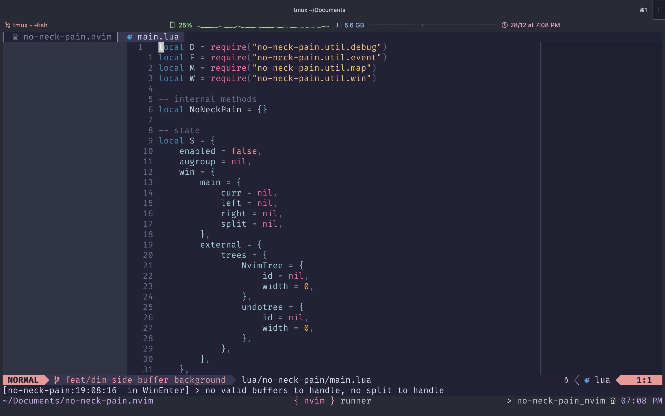
Task: Click the git branch icon beside feat/dim-side-buffer-background
Action: [x=57, y=380]
